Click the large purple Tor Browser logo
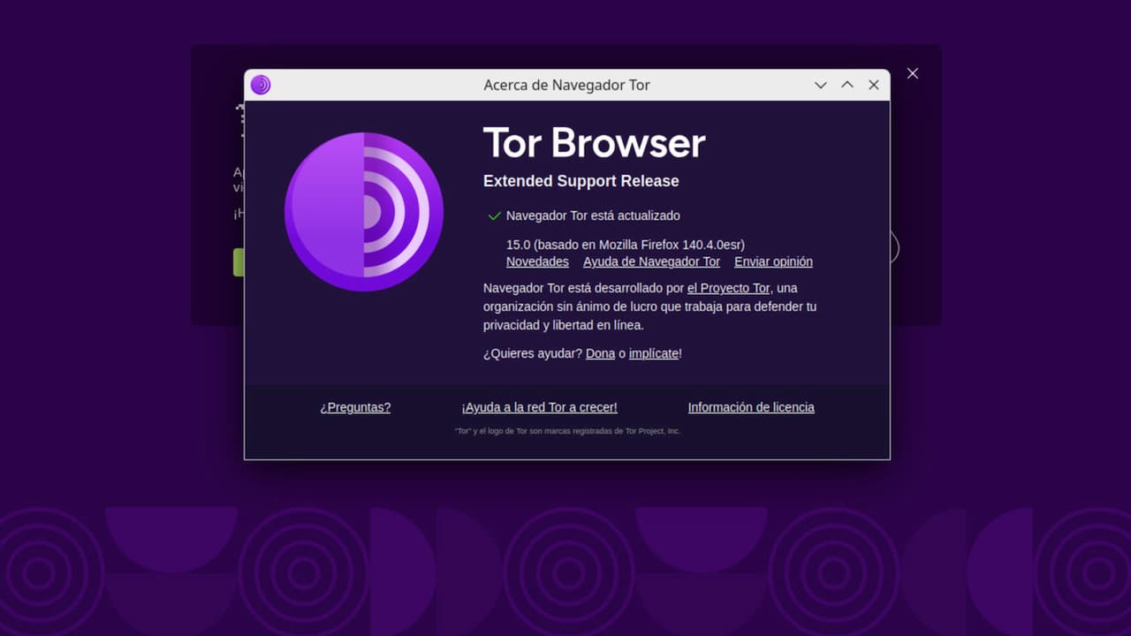This screenshot has width=1131, height=636. pos(364,212)
